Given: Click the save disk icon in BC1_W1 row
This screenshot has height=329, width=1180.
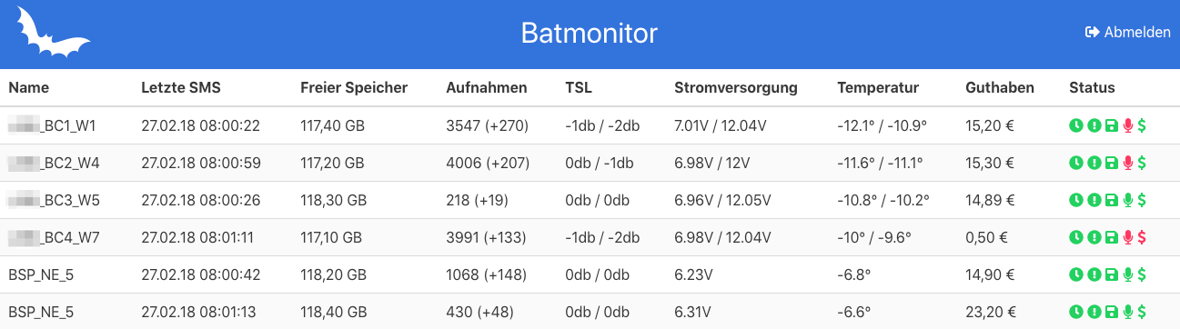Looking at the screenshot, I should [x=1111, y=125].
